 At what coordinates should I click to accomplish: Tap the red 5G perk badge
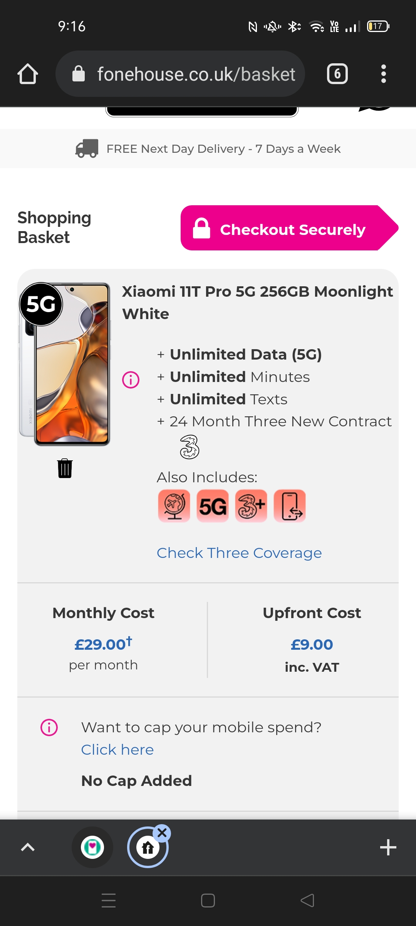coord(213,506)
